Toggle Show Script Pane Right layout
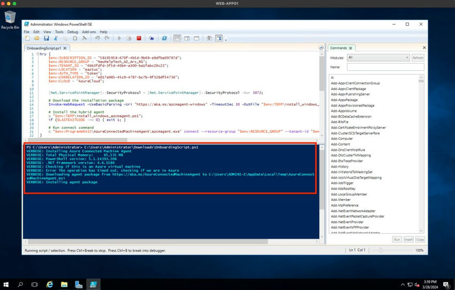Screen dimensions: 455x290 click(187, 38)
